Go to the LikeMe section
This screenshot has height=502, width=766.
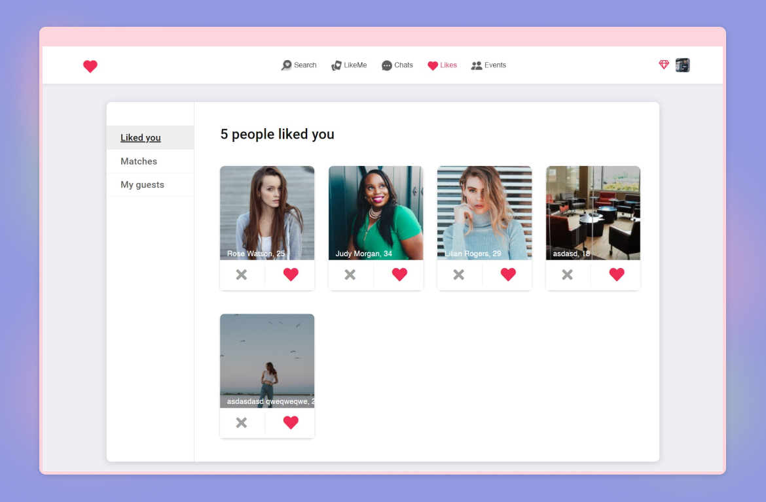(x=349, y=65)
